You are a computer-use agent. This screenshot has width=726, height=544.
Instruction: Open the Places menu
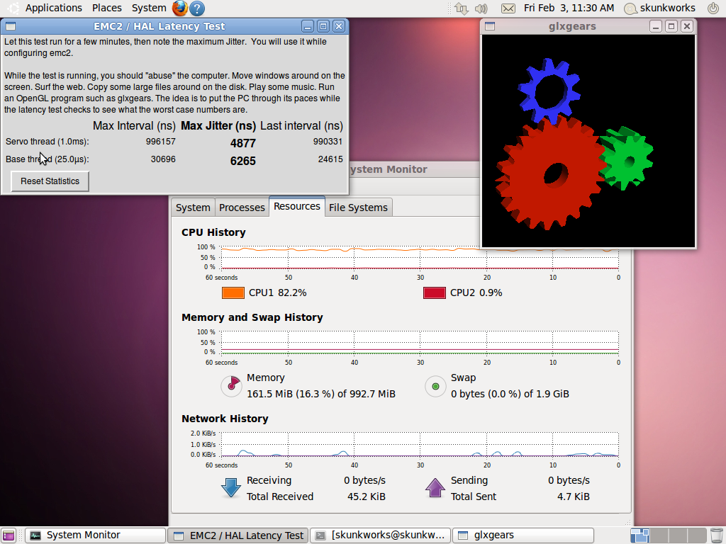click(x=107, y=8)
